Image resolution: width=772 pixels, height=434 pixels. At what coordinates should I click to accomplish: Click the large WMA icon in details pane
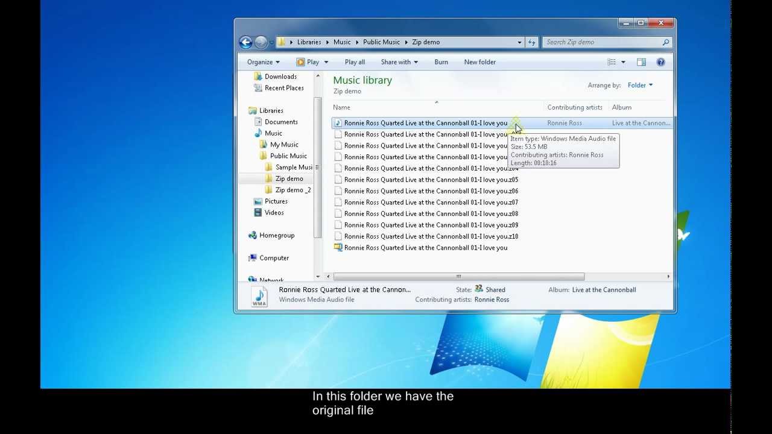point(259,296)
